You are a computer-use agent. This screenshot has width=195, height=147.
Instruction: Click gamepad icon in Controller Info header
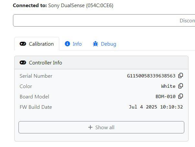pyautogui.click(x=23, y=63)
